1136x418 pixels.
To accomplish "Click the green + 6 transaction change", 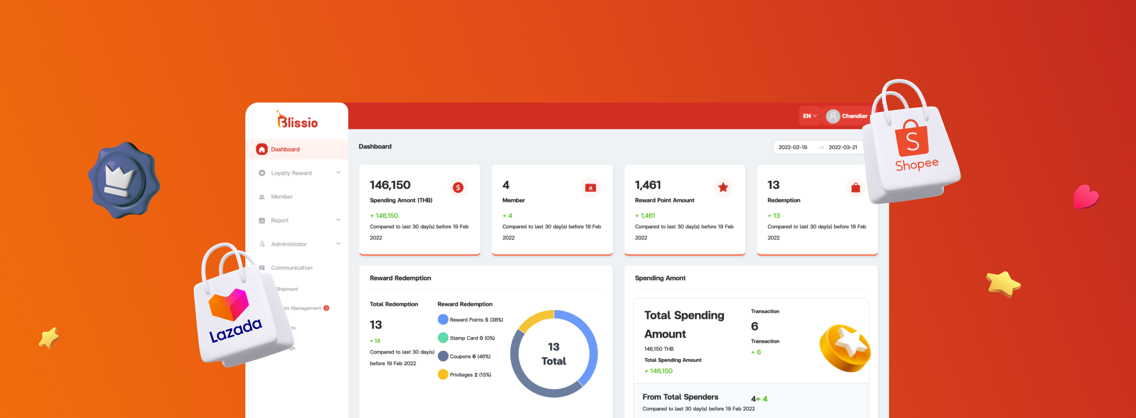I will [x=756, y=352].
